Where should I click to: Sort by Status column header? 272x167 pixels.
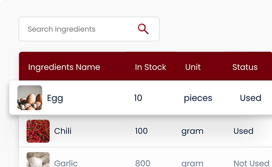pyautogui.click(x=245, y=67)
